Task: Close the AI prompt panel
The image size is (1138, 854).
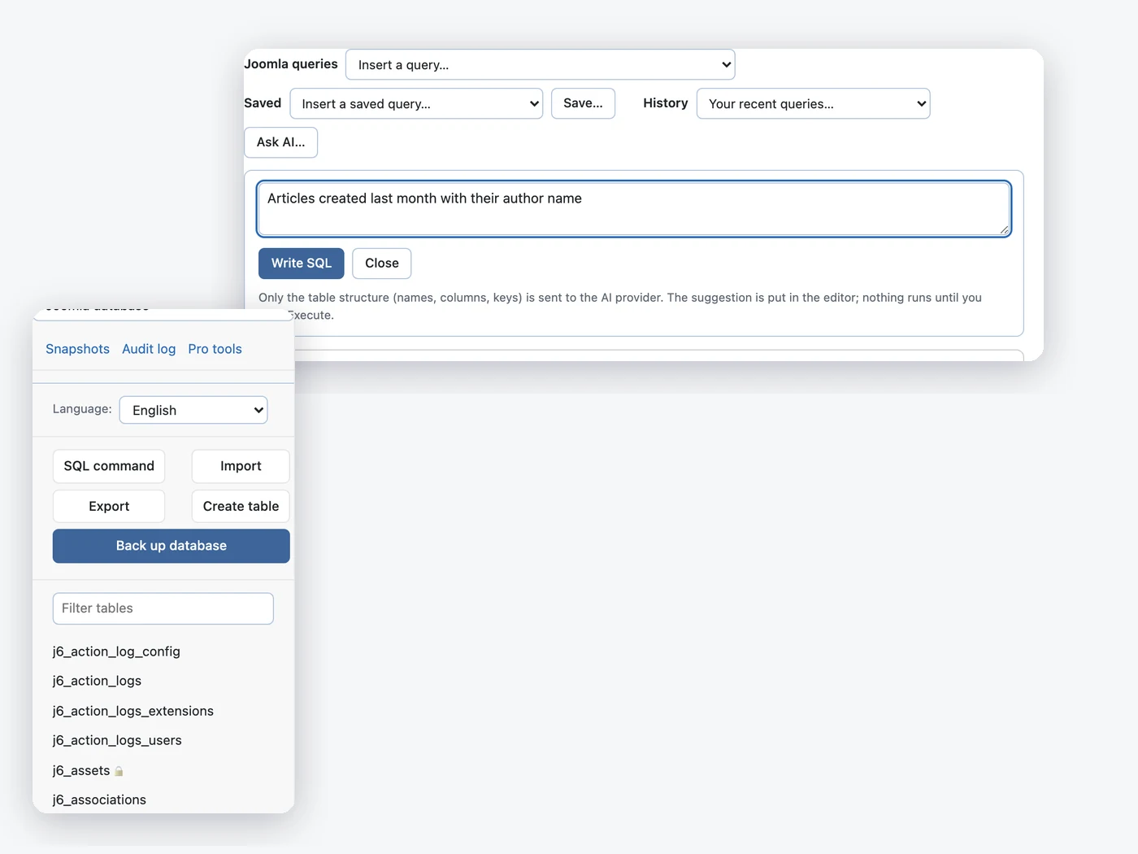Action: click(382, 264)
